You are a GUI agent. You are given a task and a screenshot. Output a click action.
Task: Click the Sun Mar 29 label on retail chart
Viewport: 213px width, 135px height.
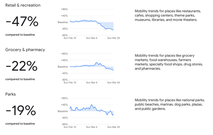pos(114,38)
